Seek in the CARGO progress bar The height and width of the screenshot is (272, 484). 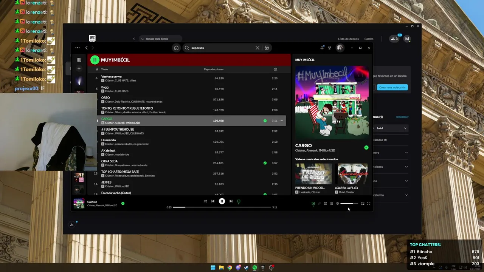tap(222, 207)
